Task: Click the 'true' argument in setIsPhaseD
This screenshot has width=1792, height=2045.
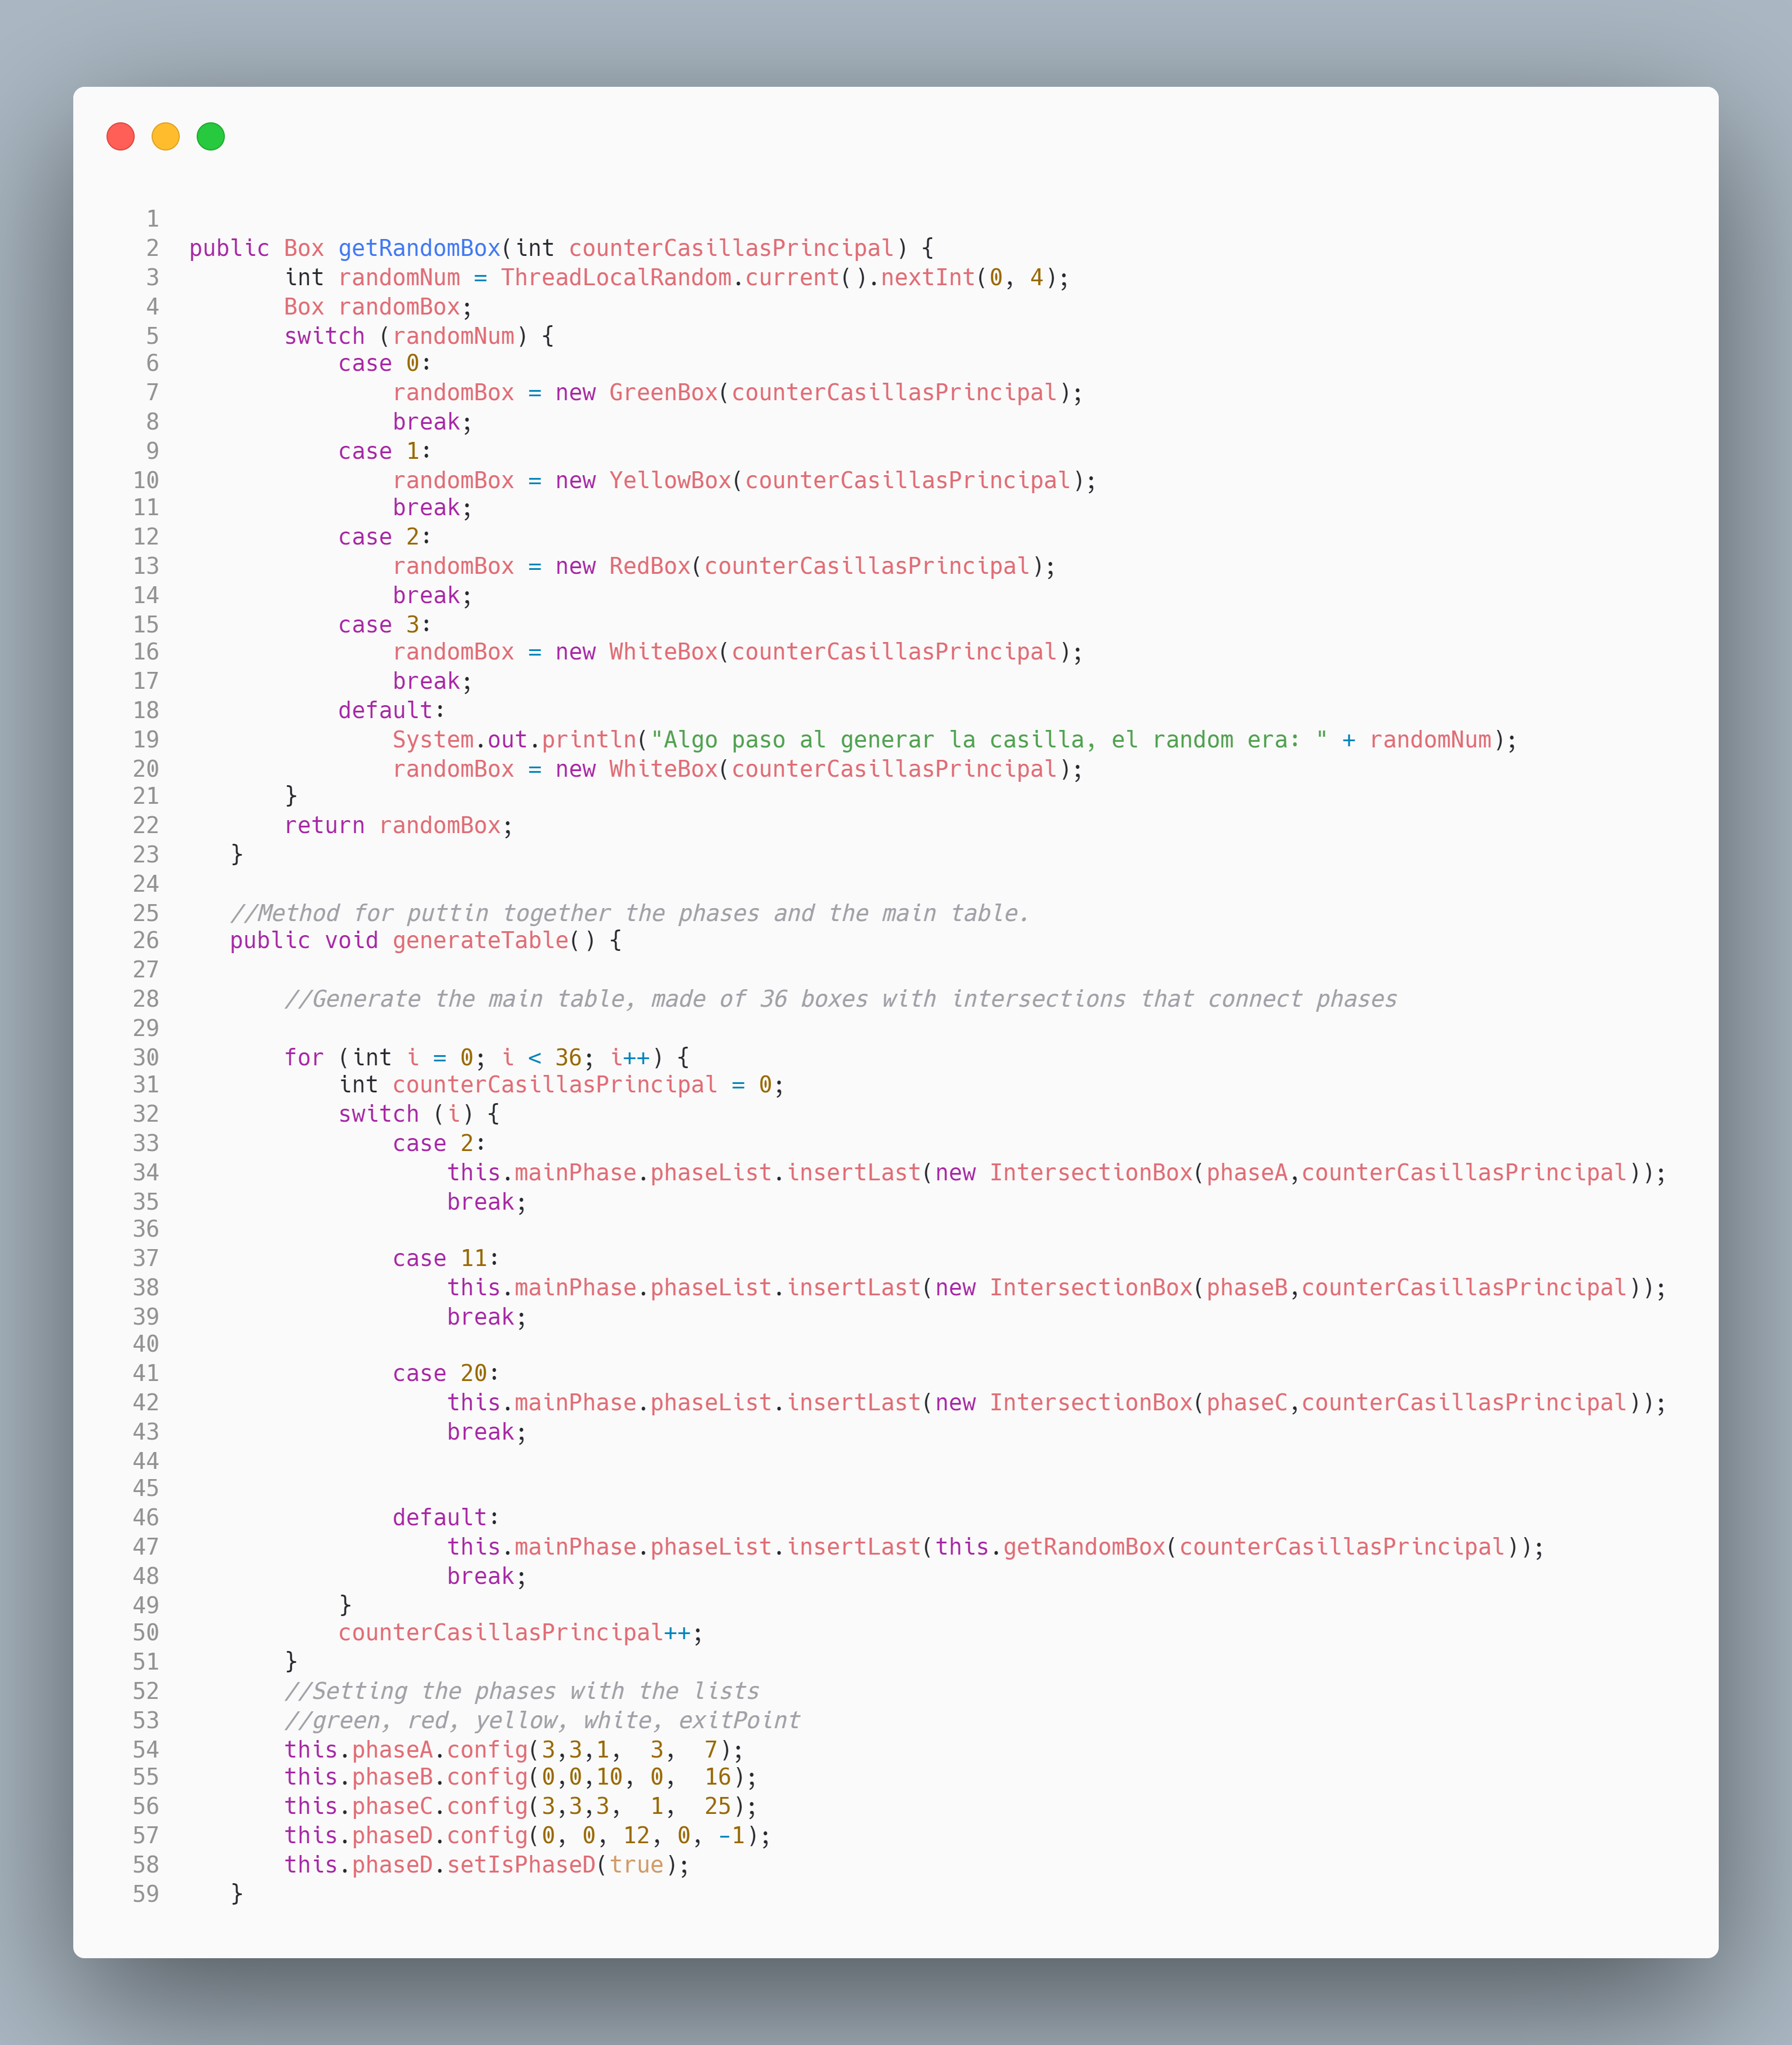Action: coord(636,1864)
